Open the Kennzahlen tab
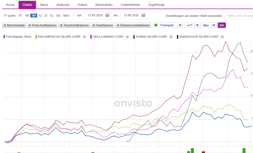 [x=104, y=5]
